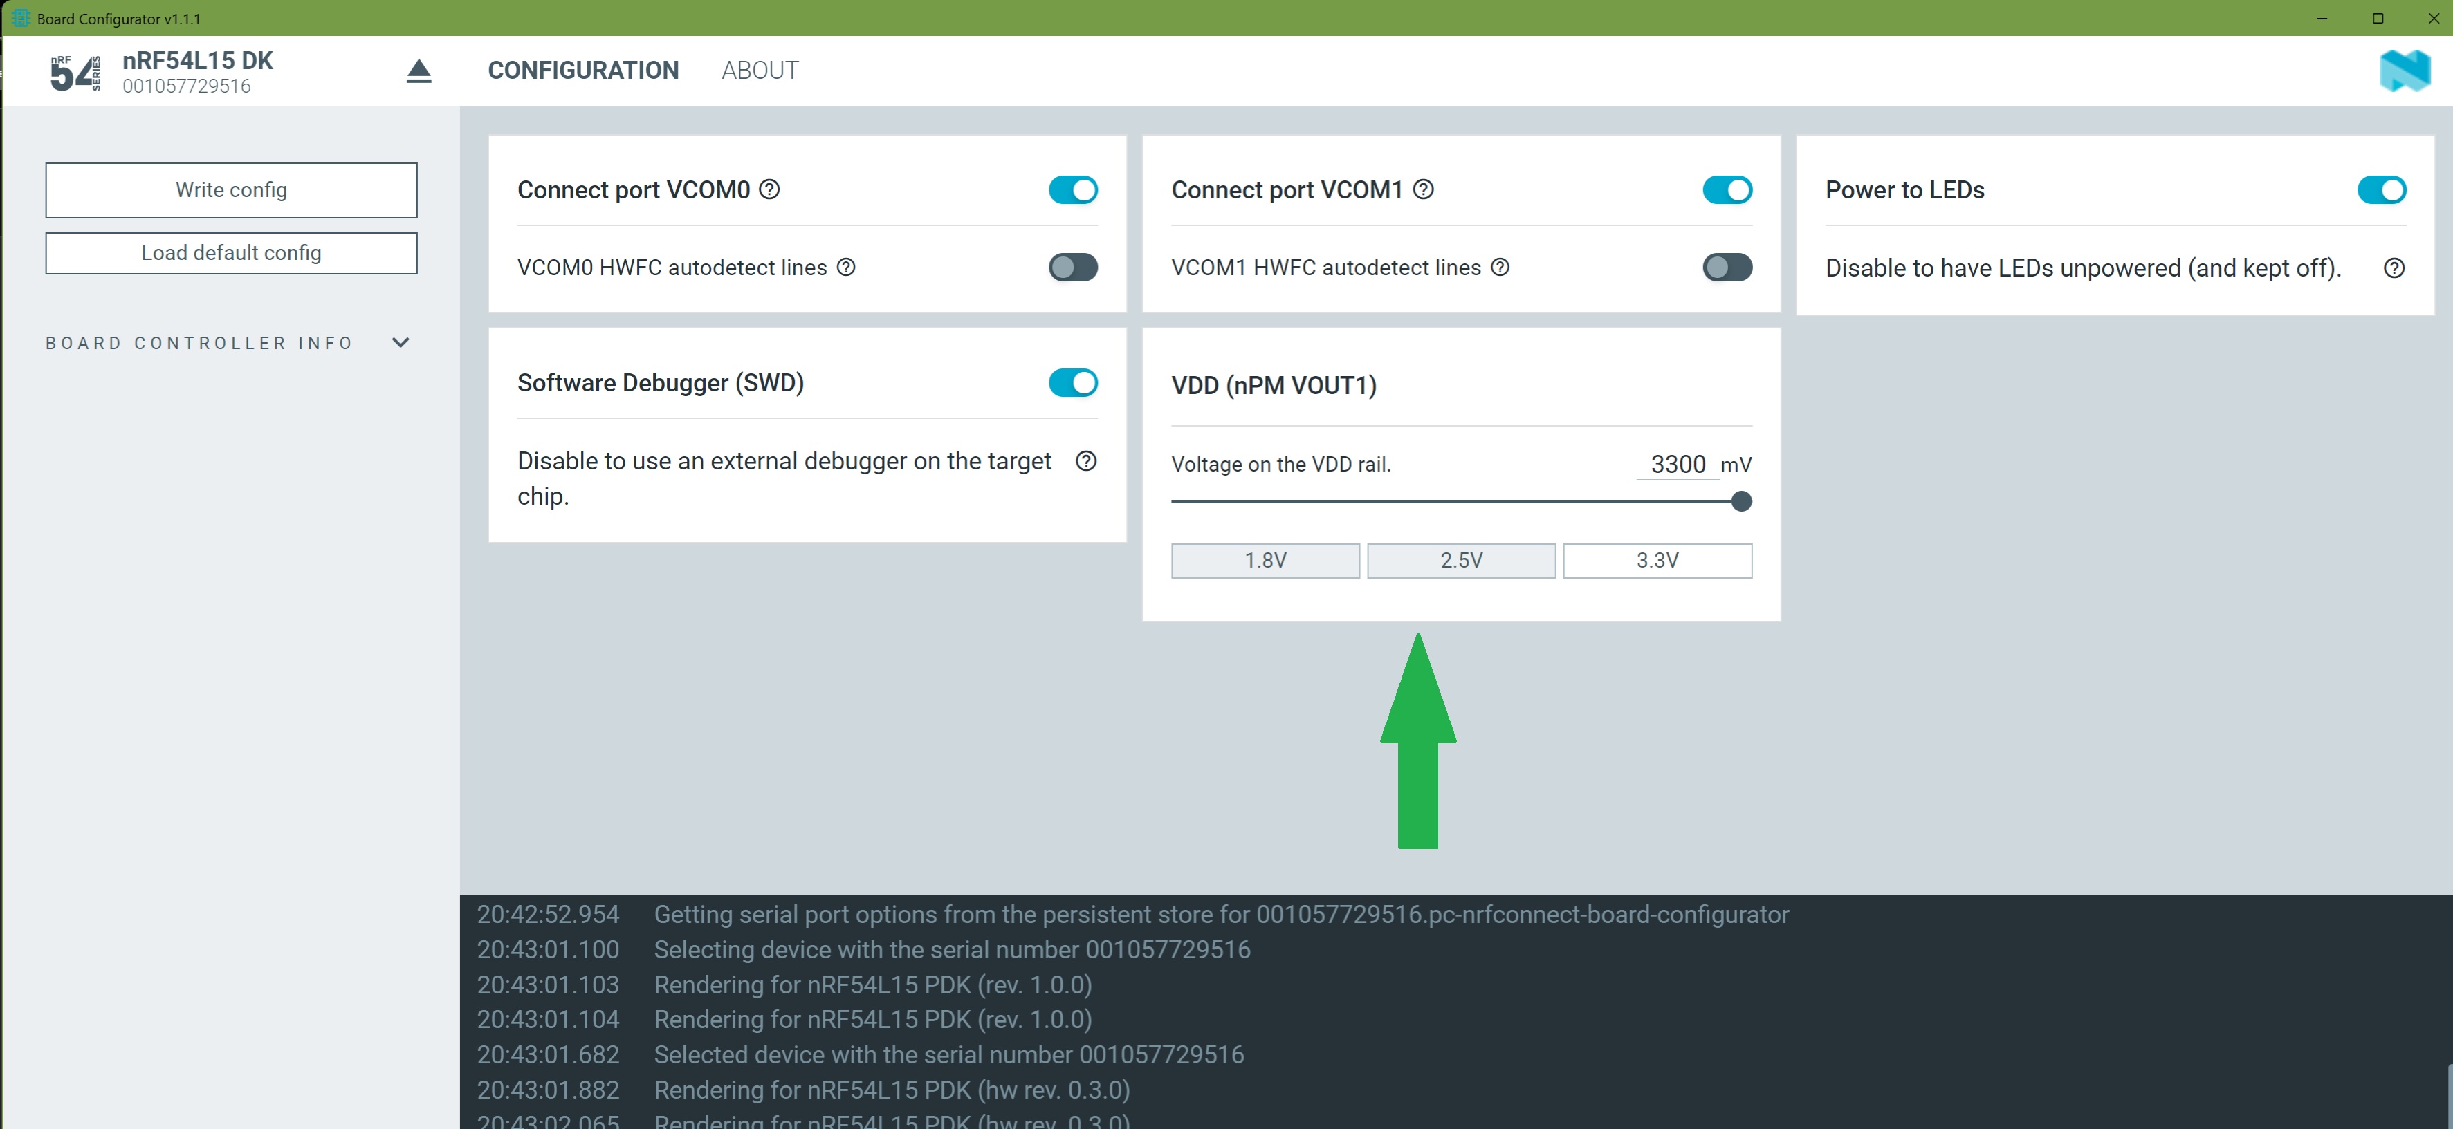Disable the Connect port VCOM0 toggle
Image resolution: width=2453 pixels, height=1129 pixels.
click(1072, 190)
